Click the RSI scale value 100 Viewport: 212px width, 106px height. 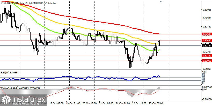pos(204,72)
